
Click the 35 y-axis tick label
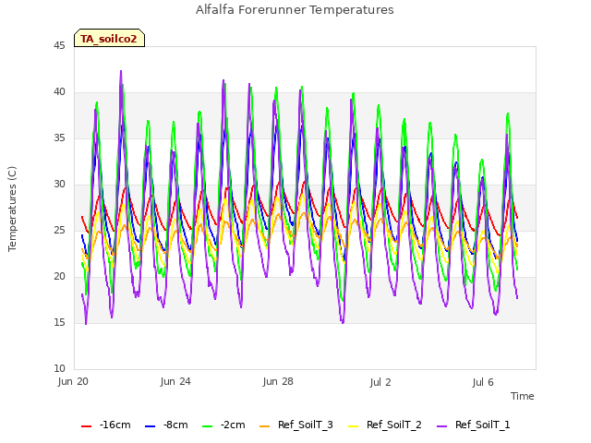(59, 138)
